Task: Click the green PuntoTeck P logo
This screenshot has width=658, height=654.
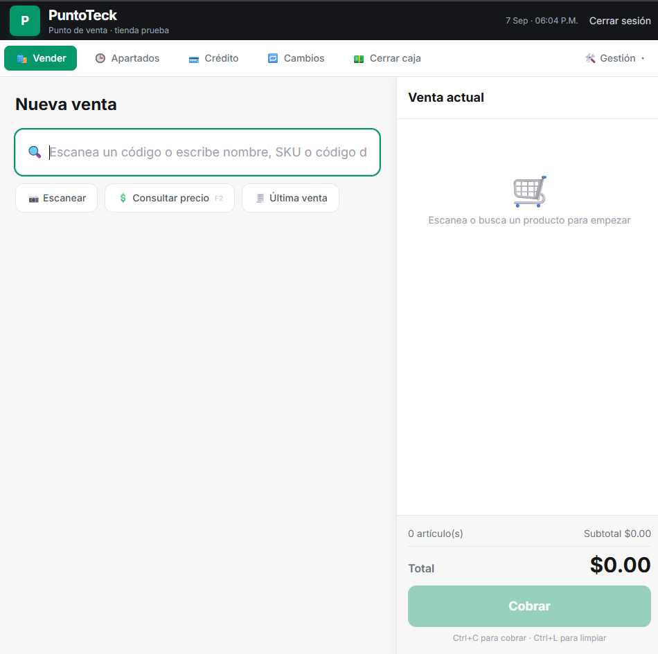Action: pyautogui.click(x=25, y=21)
